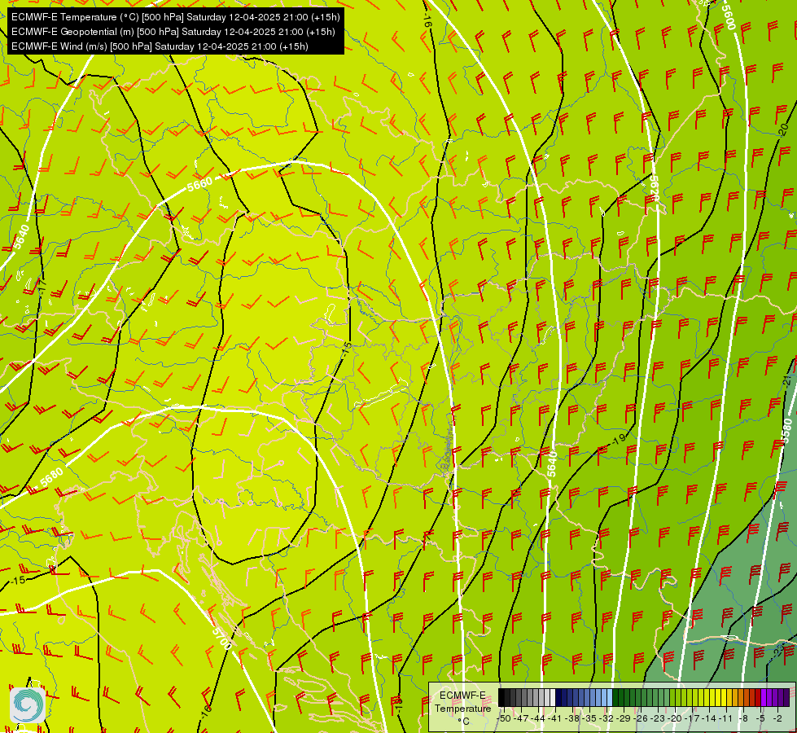The width and height of the screenshot is (797, 733).
Task: Click the -19 isotherm label
Action: 619,438
